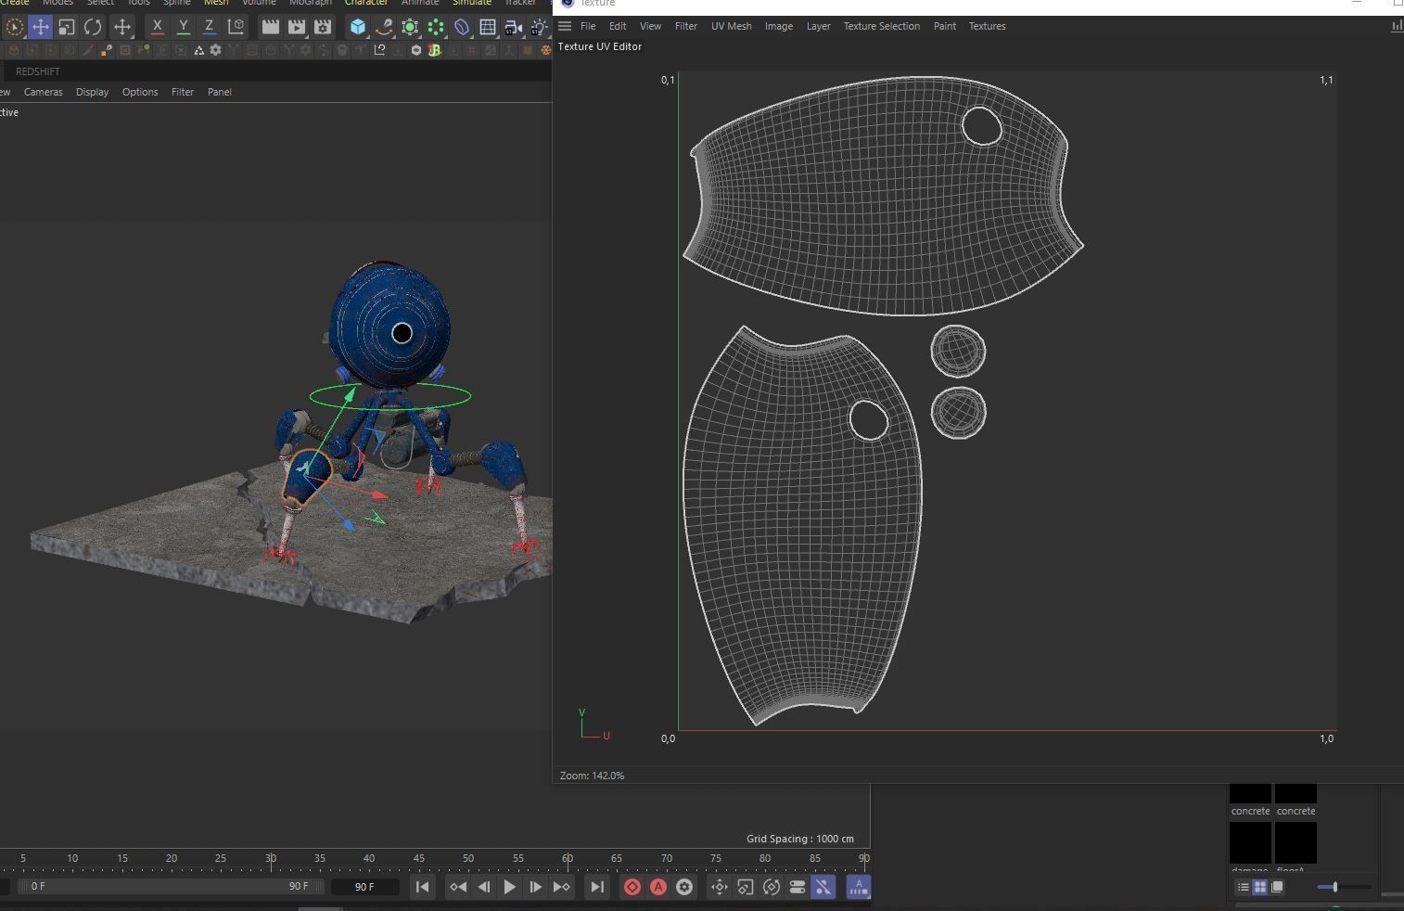
Task: Toggle Y axis lock
Action: [183, 27]
